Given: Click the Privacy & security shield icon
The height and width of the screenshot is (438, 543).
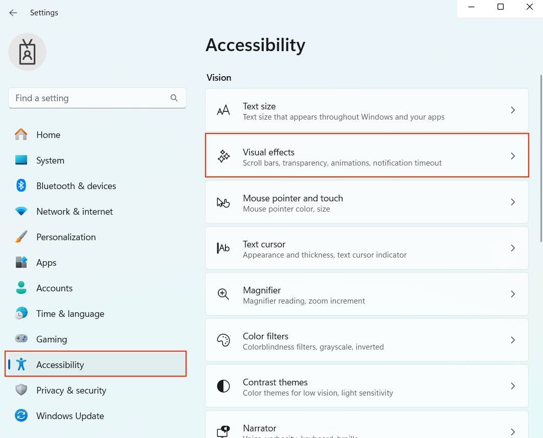Looking at the screenshot, I should point(21,390).
